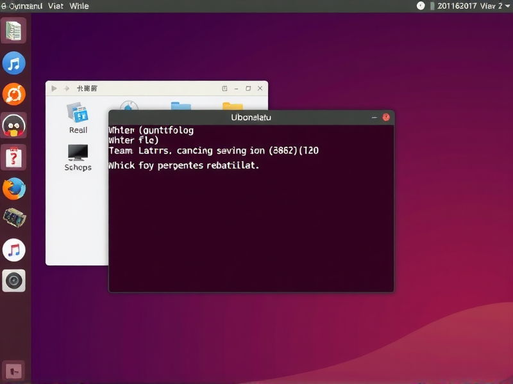Open the yellow folder in the file manager
The height and width of the screenshot is (384, 513).
point(232,104)
